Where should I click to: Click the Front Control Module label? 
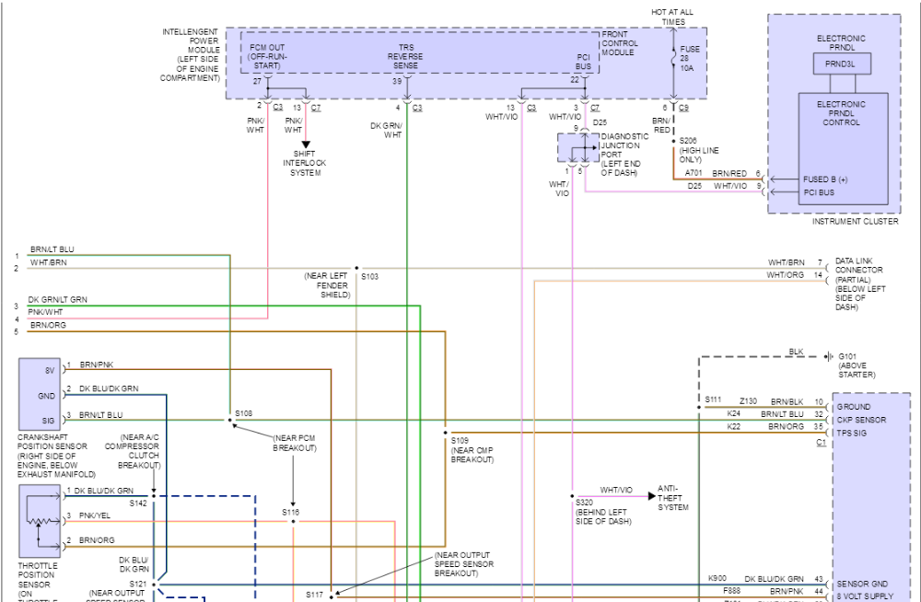(620, 43)
